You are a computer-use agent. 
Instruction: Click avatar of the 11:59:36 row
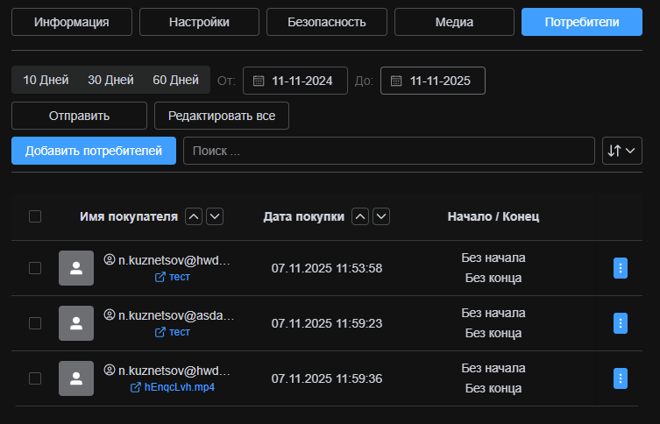76,378
